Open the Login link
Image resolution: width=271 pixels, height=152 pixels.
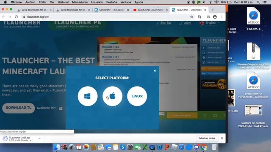(x=185, y=23)
